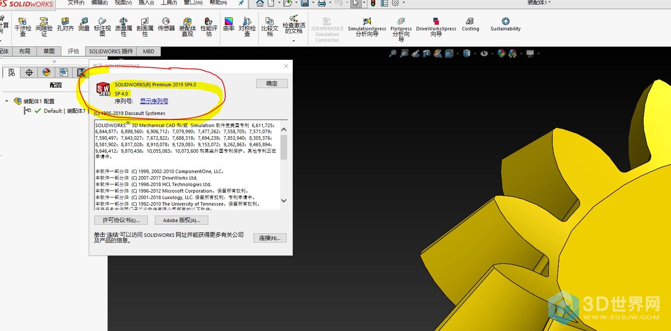Click the selection arrow tool

coord(355,3)
